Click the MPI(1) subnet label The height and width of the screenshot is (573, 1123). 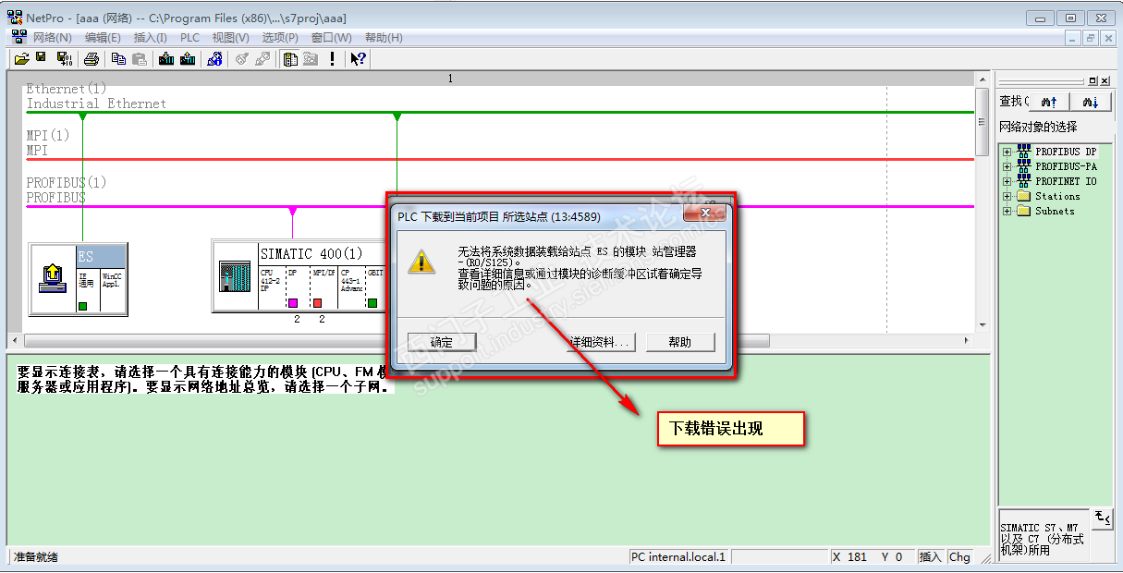[x=48, y=135]
